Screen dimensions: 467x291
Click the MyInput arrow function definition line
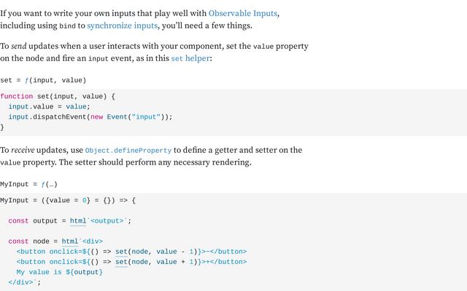coord(68,201)
